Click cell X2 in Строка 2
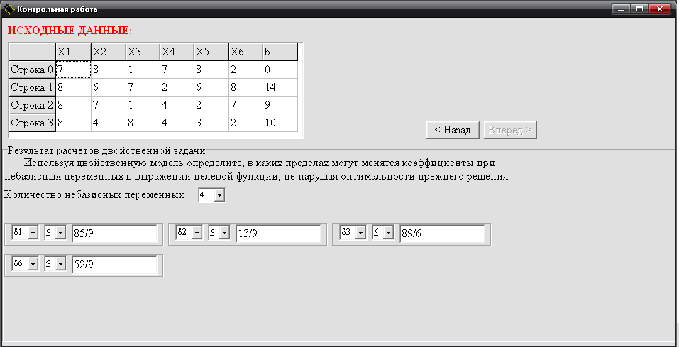679x347 pixels. click(109, 105)
